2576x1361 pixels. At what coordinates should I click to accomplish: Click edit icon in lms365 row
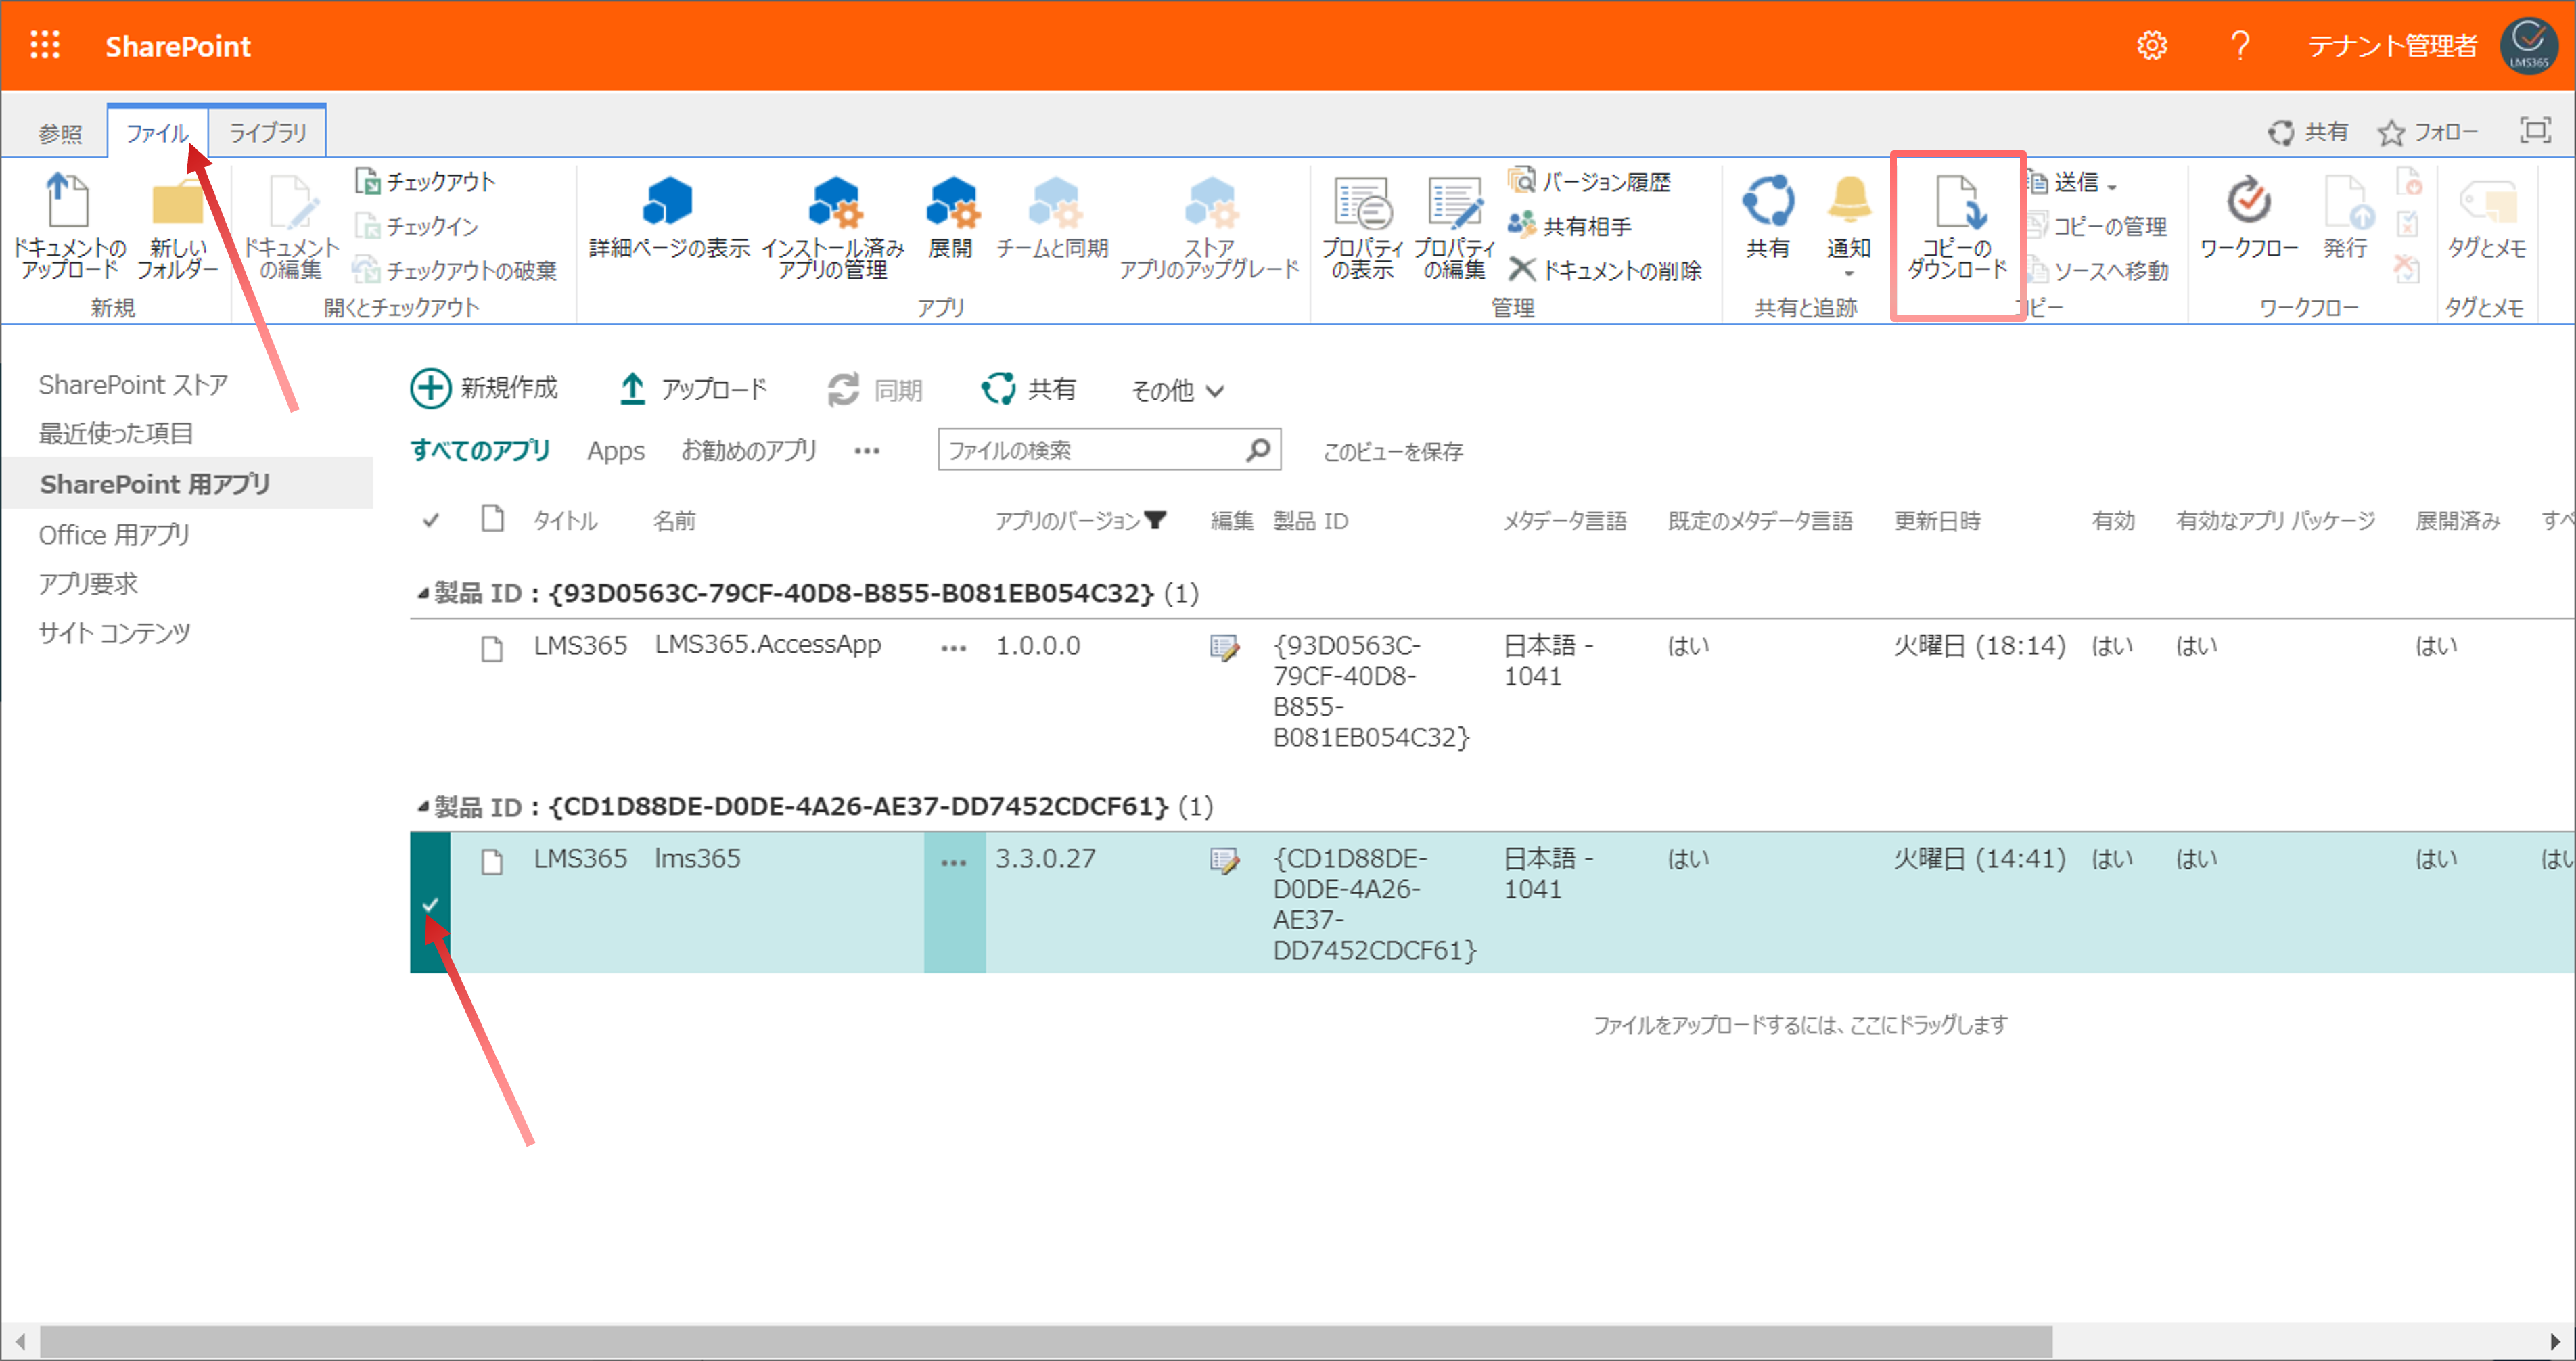point(1224,860)
